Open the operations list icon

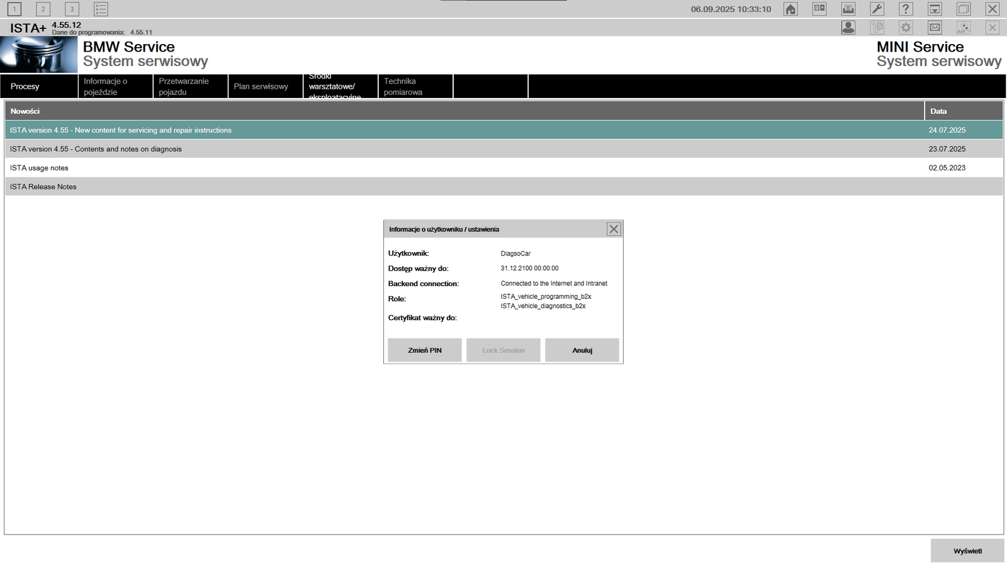point(101,9)
